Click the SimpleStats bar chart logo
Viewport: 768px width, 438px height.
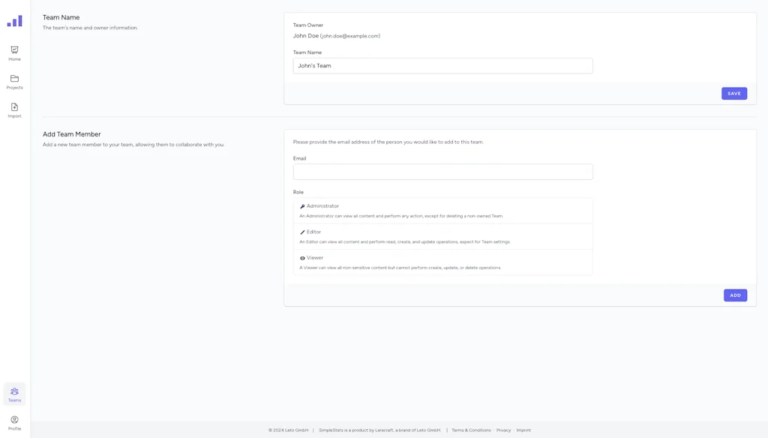pyautogui.click(x=15, y=20)
